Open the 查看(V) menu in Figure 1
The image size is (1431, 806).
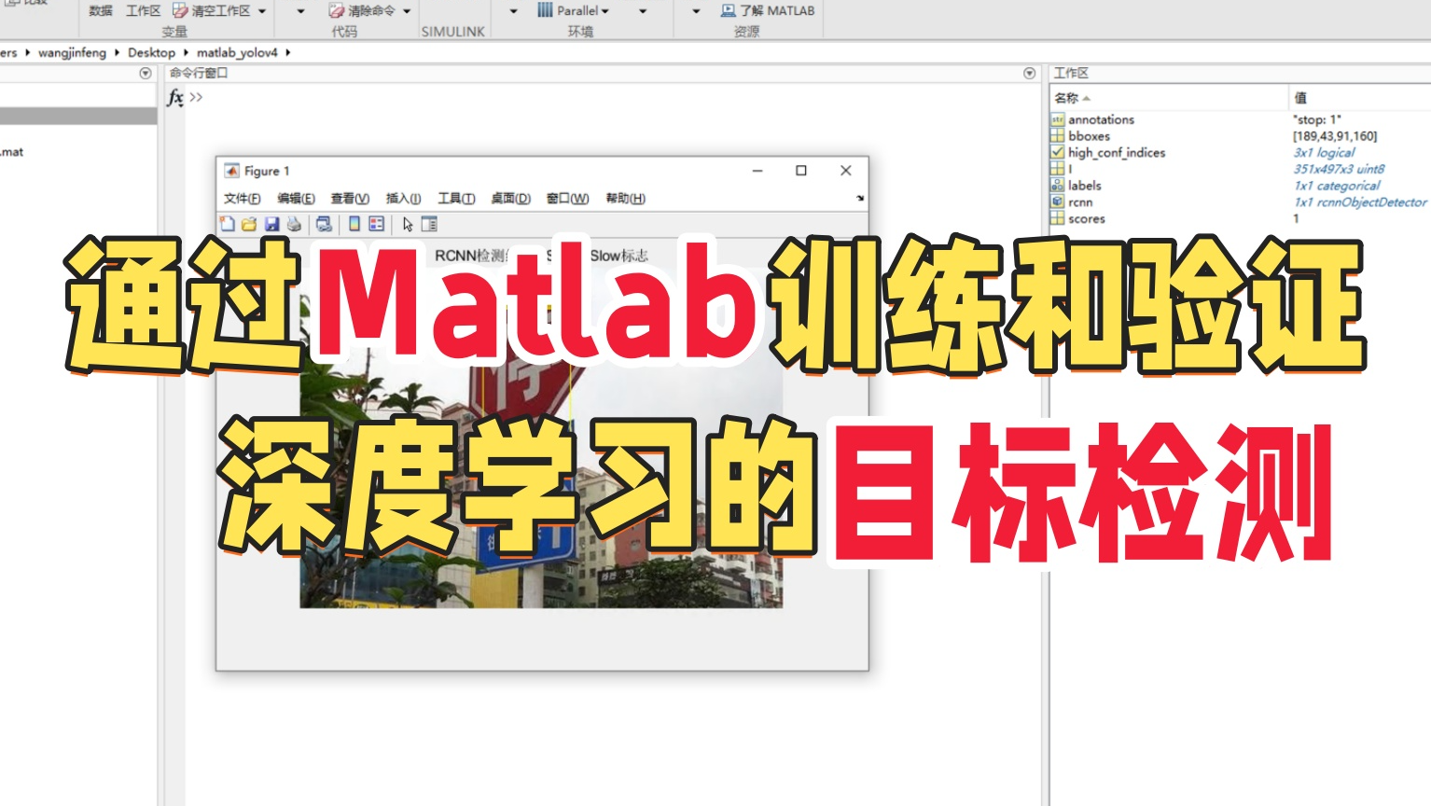click(x=350, y=198)
